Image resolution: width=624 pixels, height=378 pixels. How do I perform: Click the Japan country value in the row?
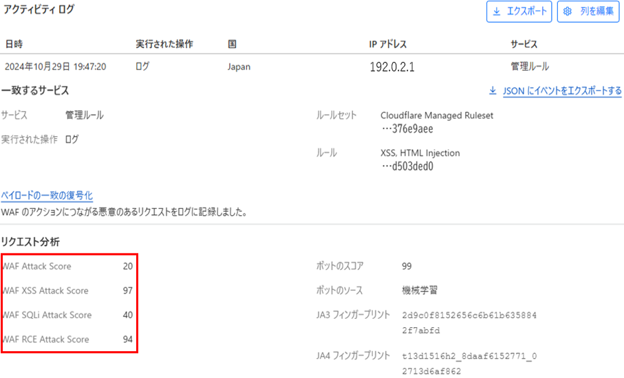(239, 67)
